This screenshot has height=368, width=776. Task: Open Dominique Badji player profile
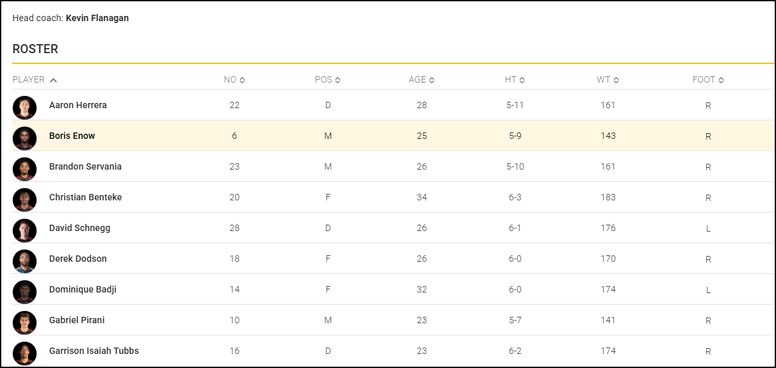coord(83,289)
